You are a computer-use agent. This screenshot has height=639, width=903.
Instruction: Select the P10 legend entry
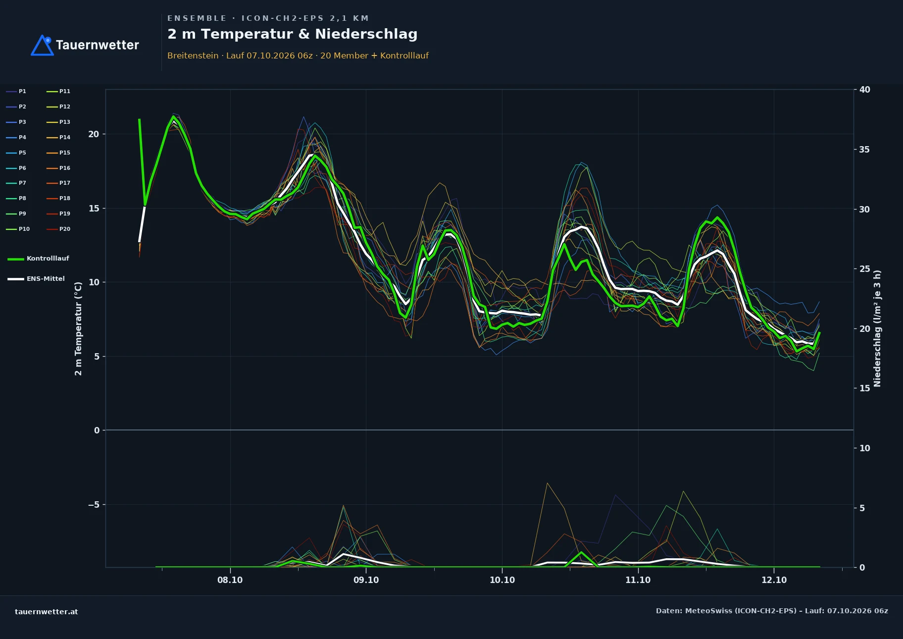click(18, 229)
